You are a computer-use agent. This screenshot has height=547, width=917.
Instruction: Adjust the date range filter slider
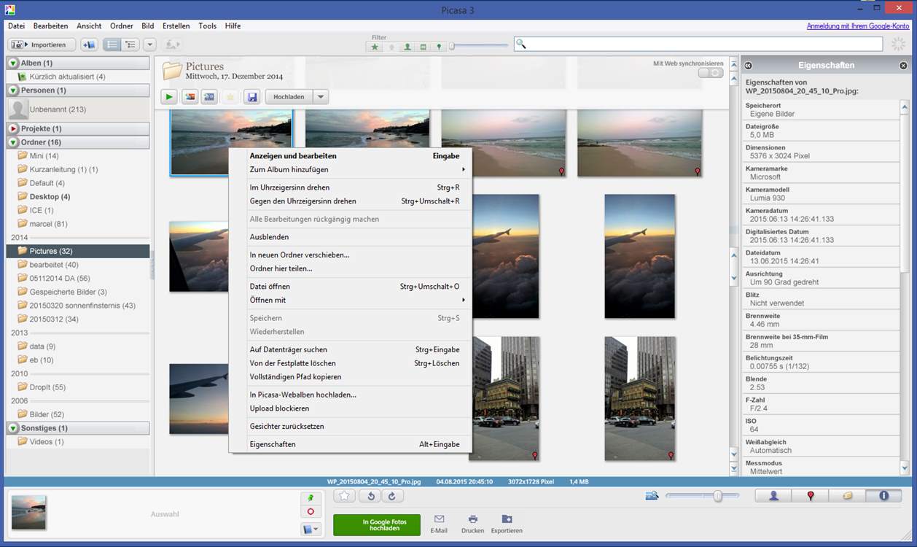pyautogui.click(x=452, y=47)
